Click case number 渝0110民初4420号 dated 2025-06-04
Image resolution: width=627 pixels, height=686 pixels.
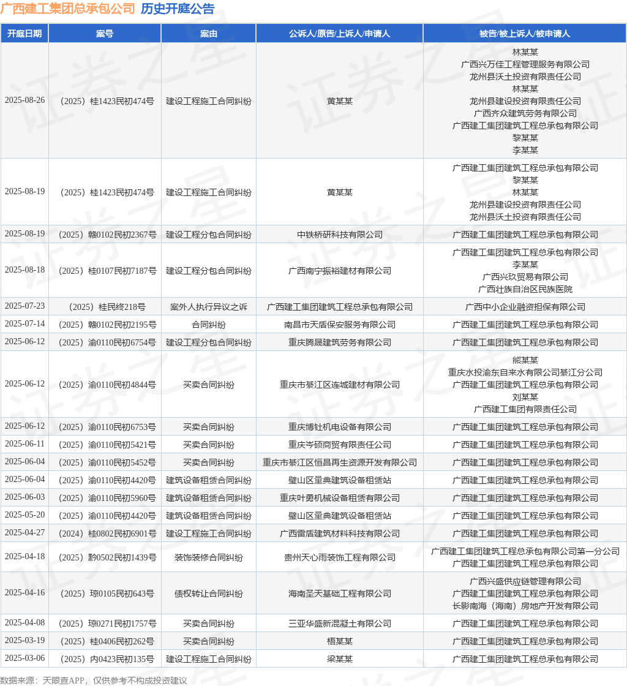[x=108, y=480]
